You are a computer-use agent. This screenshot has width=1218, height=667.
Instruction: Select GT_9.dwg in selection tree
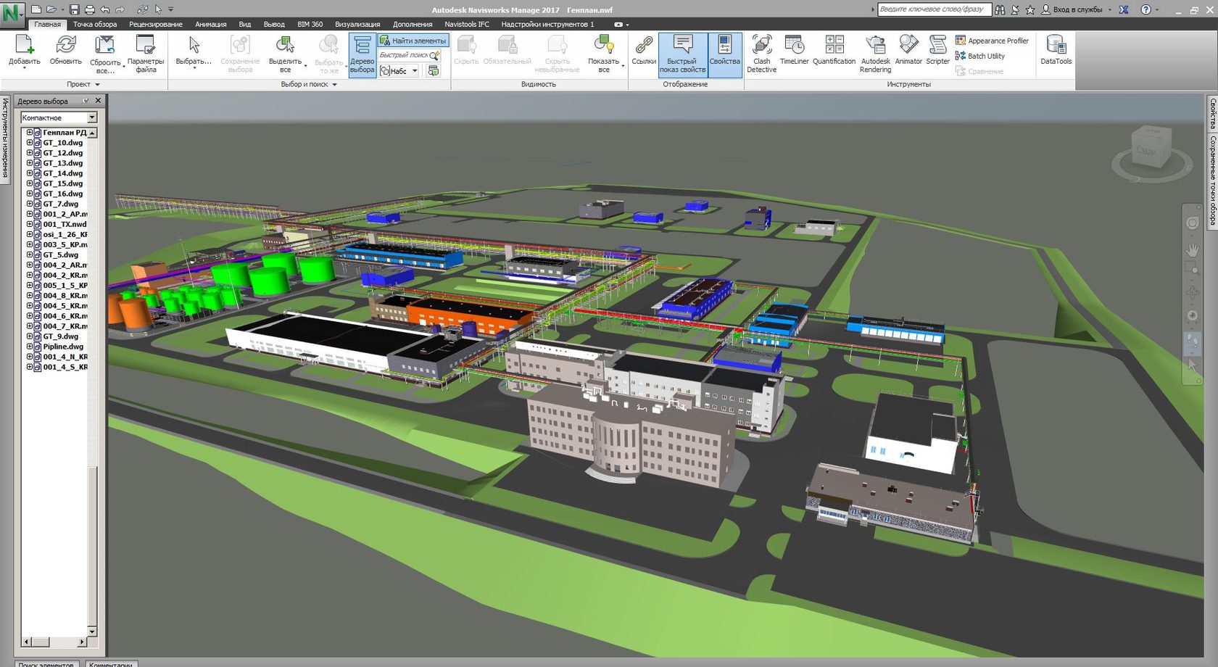point(60,336)
